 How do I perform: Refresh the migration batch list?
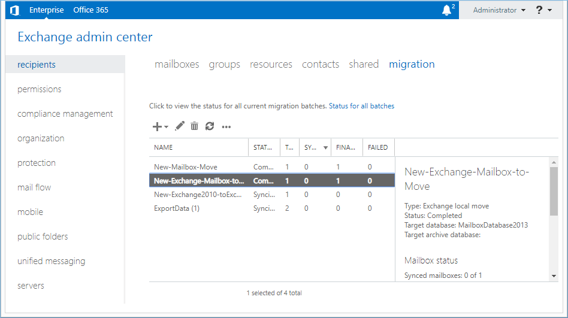click(x=210, y=126)
